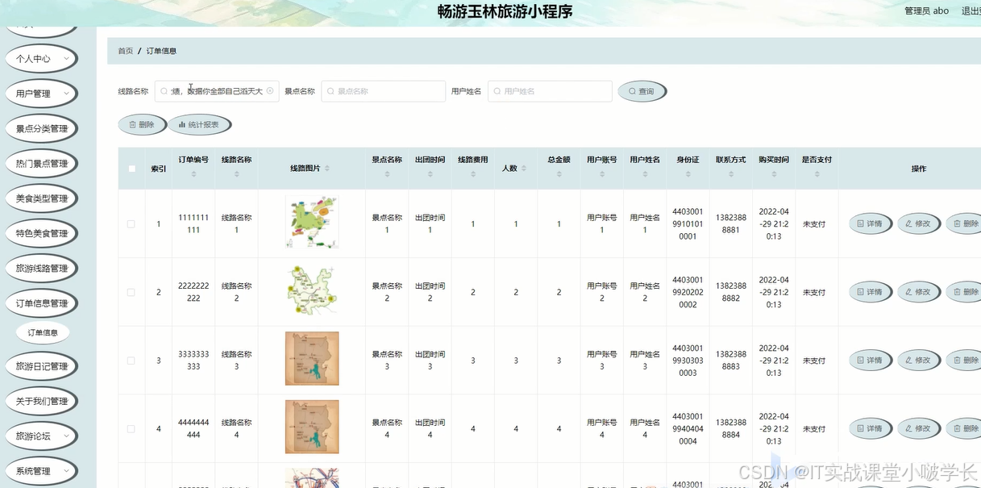The width and height of the screenshot is (981, 488).
Task: Sort by 出团时间 column sort arrows
Action: (430, 173)
